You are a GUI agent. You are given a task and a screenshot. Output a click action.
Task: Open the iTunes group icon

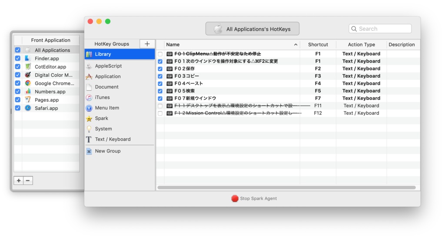click(x=89, y=98)
